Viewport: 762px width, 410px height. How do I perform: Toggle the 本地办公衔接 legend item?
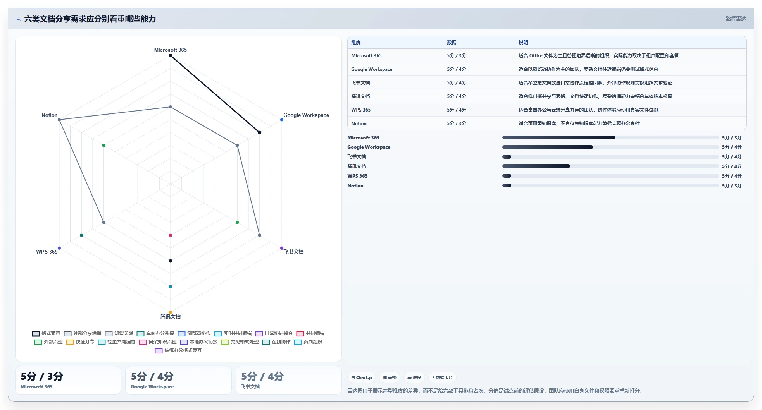click(x=199, y=342)
